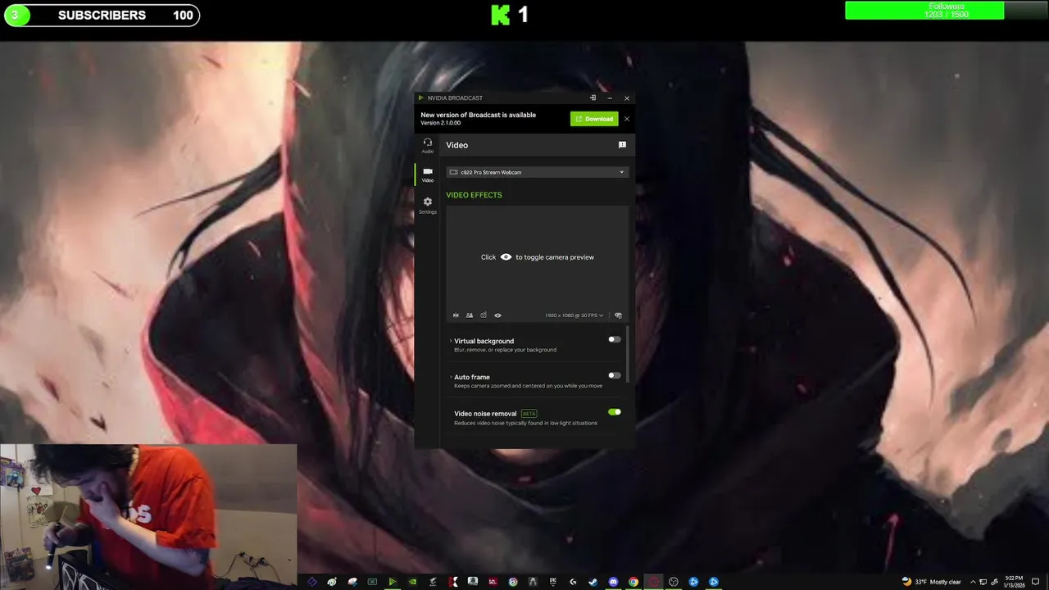
Task: Show hidden system tray icons chevron
Action: point(973,582)
